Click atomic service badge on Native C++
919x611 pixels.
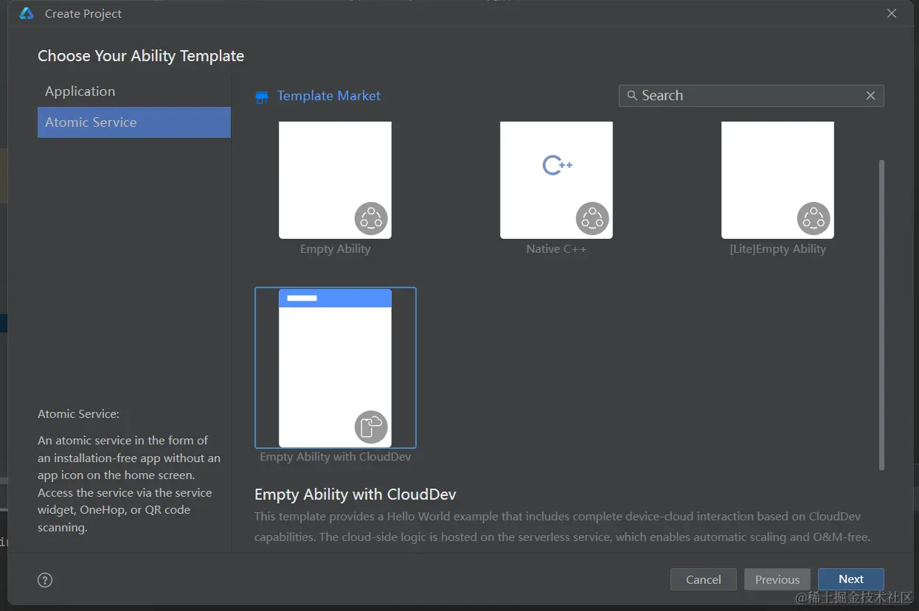click(592, 218)
